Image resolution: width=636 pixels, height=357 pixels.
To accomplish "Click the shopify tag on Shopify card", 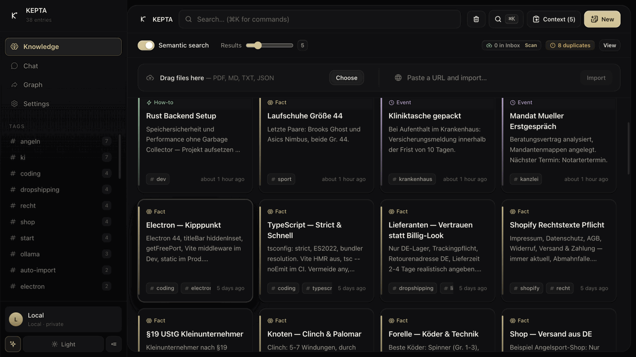I will point(526,288).
